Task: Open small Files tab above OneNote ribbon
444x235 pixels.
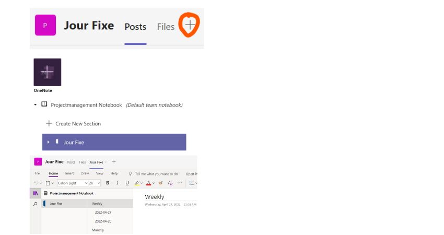Action: (83, 162)
